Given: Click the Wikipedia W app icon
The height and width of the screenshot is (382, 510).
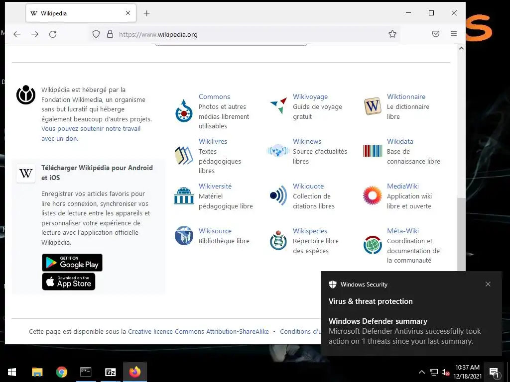Looking at the screenshot, I should (26, 173).
